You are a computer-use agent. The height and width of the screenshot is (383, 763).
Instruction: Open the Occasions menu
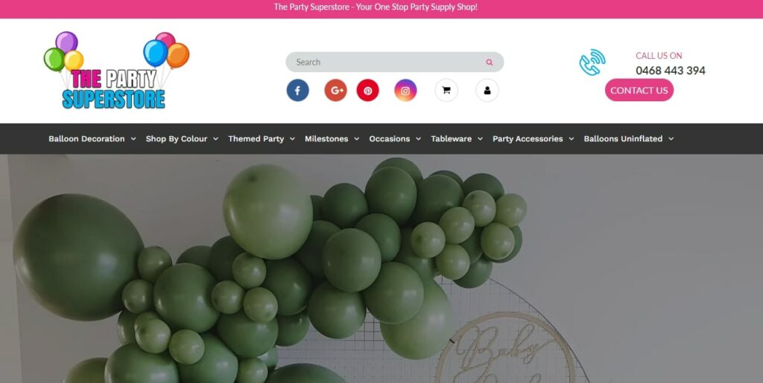[395, 139]
